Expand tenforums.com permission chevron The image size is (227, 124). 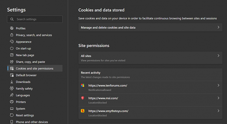219,85
